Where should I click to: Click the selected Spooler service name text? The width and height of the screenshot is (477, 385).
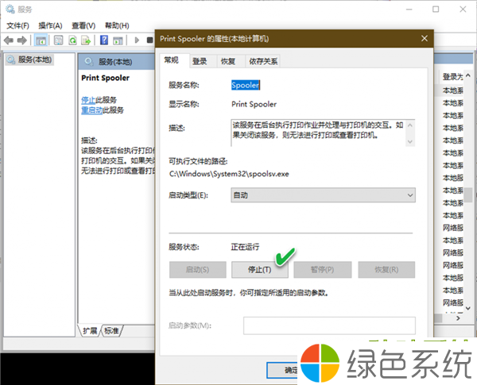click(245, 85)
